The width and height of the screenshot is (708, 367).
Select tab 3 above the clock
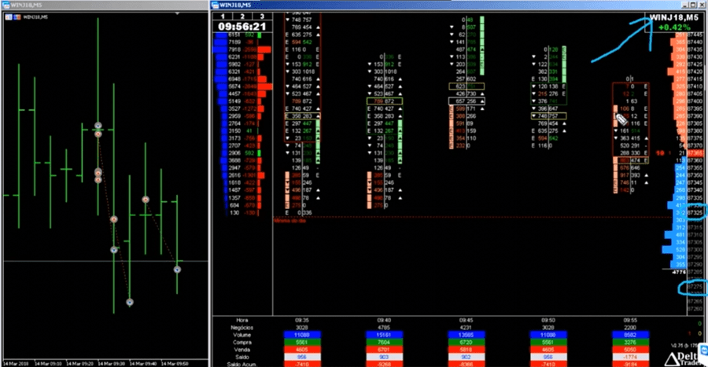pyautogui.click(x=261, y=15)
